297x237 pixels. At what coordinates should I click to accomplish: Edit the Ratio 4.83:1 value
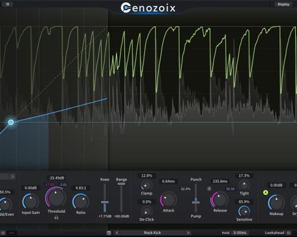81,188
